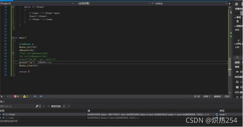Click the editor scroll down arrow
This screenshot has width=243, height=127.
pos(230,93)
